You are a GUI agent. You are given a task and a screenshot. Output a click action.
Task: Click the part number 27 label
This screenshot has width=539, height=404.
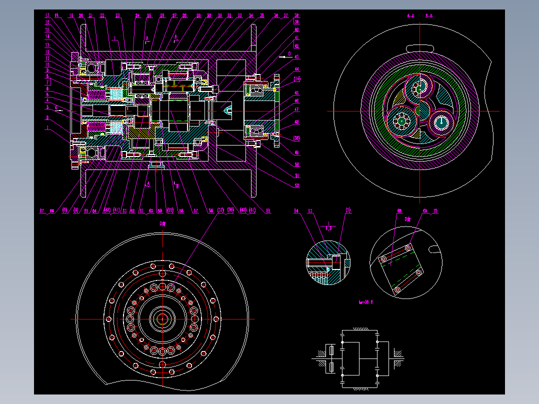point(174,15)
